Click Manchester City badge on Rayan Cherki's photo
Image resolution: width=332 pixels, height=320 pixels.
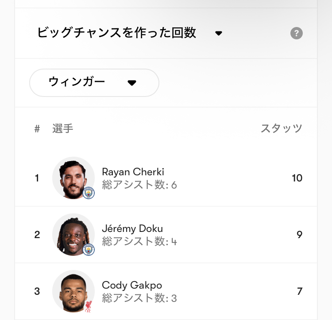[x=89, y=193]
